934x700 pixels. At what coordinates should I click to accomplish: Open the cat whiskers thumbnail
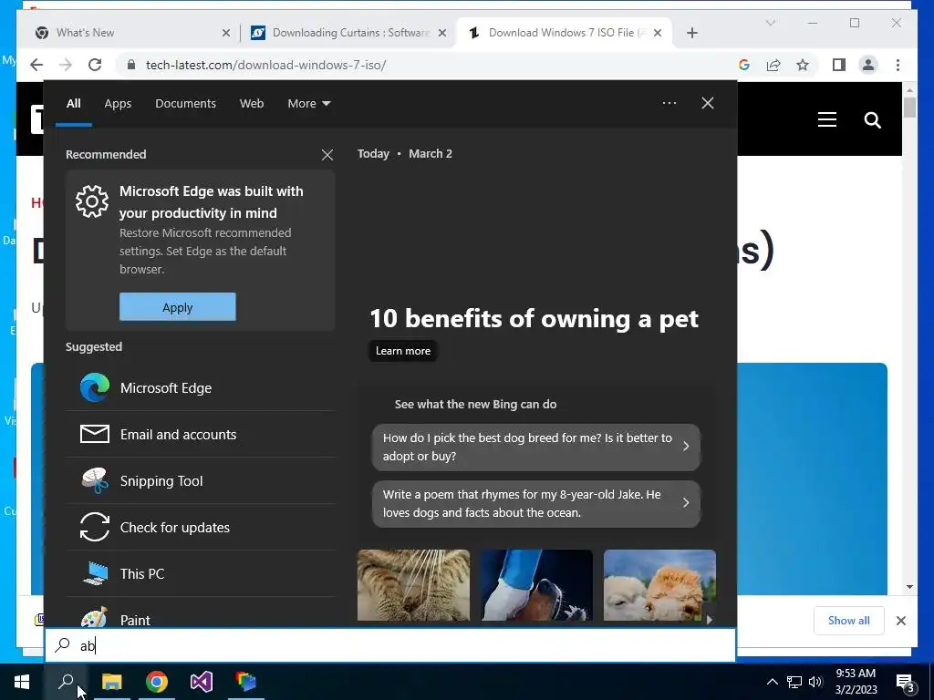coord(413,585)
